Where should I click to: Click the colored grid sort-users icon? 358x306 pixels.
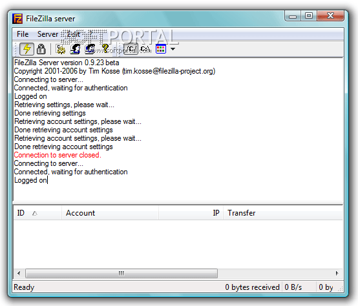click(161, 49)
